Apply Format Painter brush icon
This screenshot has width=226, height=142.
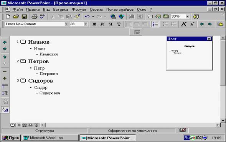(x=77, y=16)
